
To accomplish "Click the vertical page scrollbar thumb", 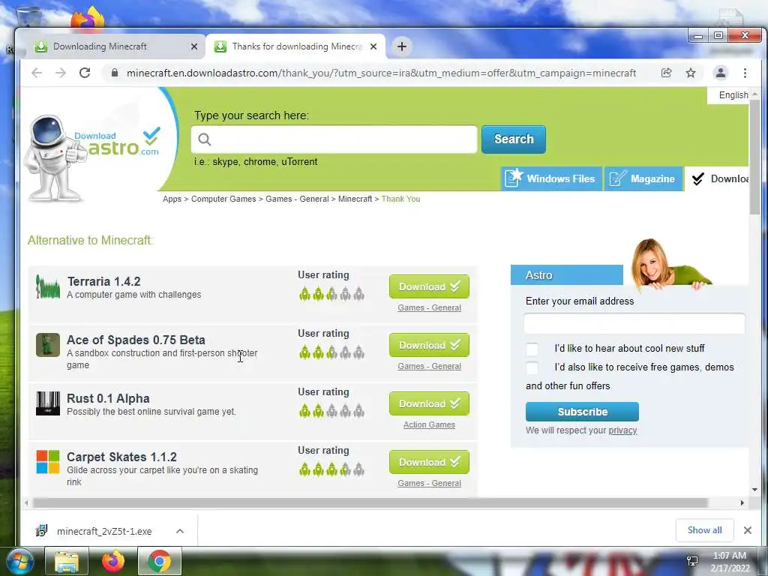I will (x=754, y=157).
